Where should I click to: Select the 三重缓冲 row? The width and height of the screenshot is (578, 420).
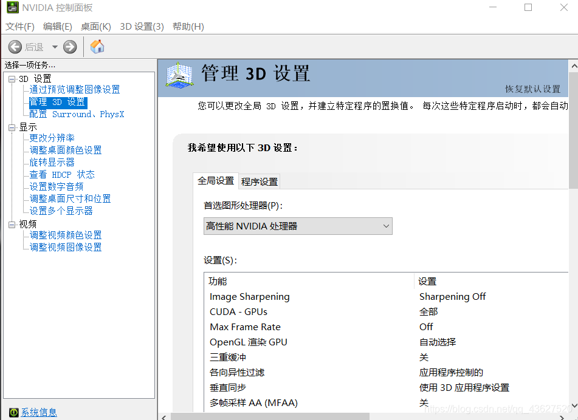click(386, 357)
